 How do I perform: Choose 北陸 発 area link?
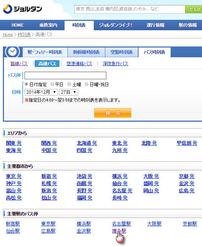pyautogui.click(x=149, y=143)
